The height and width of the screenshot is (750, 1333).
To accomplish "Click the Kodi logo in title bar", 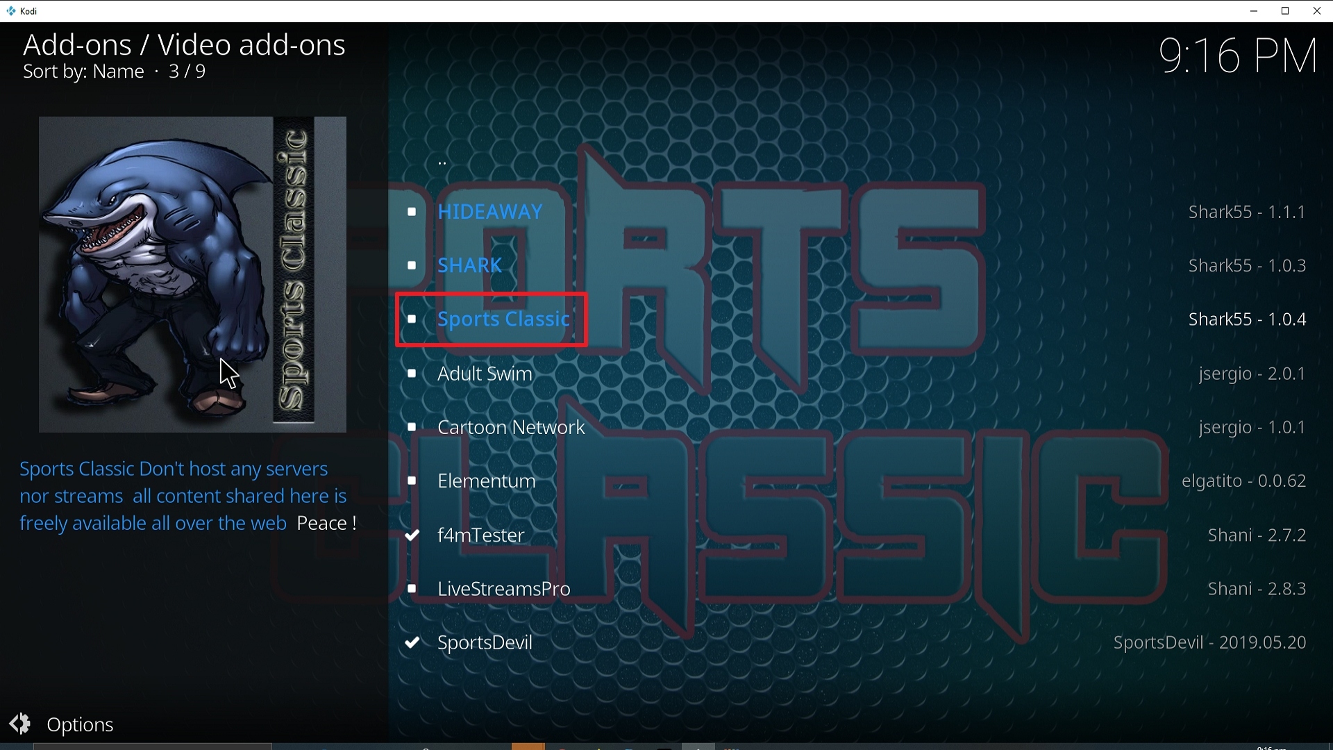I will [x=11, y=11].
